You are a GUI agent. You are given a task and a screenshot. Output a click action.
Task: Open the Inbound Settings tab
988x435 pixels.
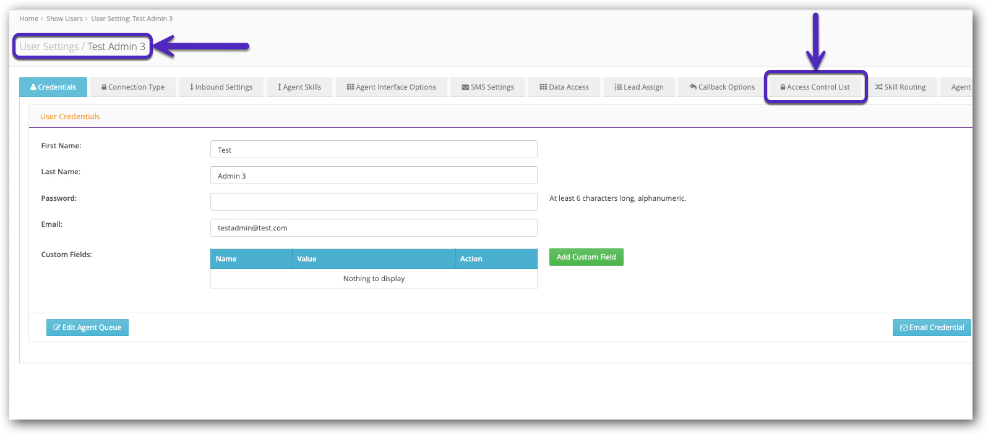pos(221,87)
